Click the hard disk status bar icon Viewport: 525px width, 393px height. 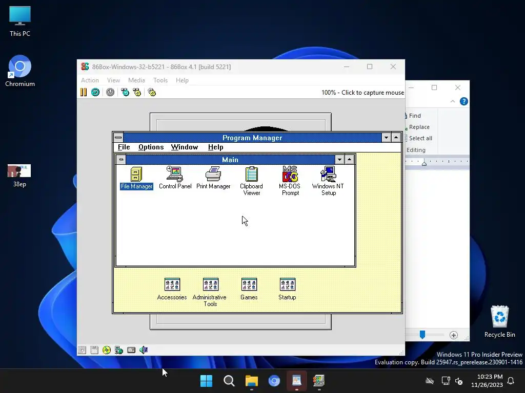[131, 350]
